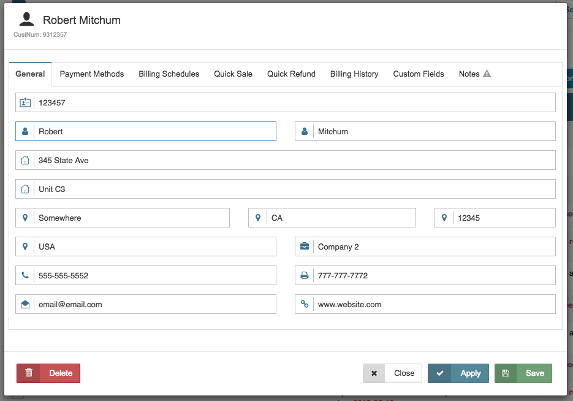Click the envelope icon next to email@email.com
573x401 pixels.
[x=25, y=304]
